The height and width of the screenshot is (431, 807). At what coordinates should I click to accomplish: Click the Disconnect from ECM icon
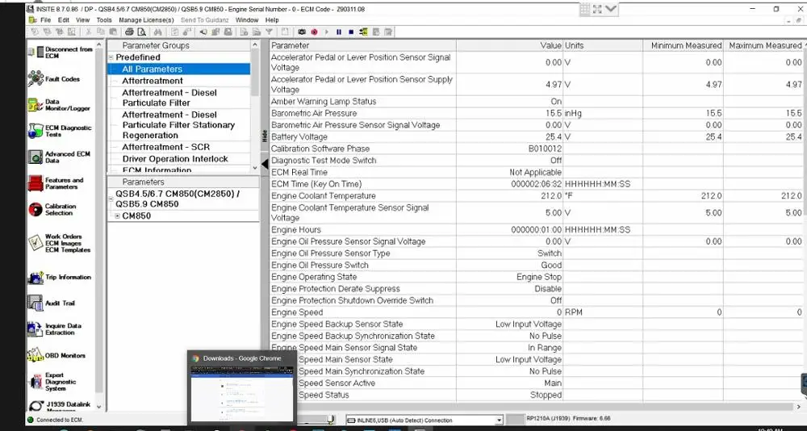(x=36, y=52)
